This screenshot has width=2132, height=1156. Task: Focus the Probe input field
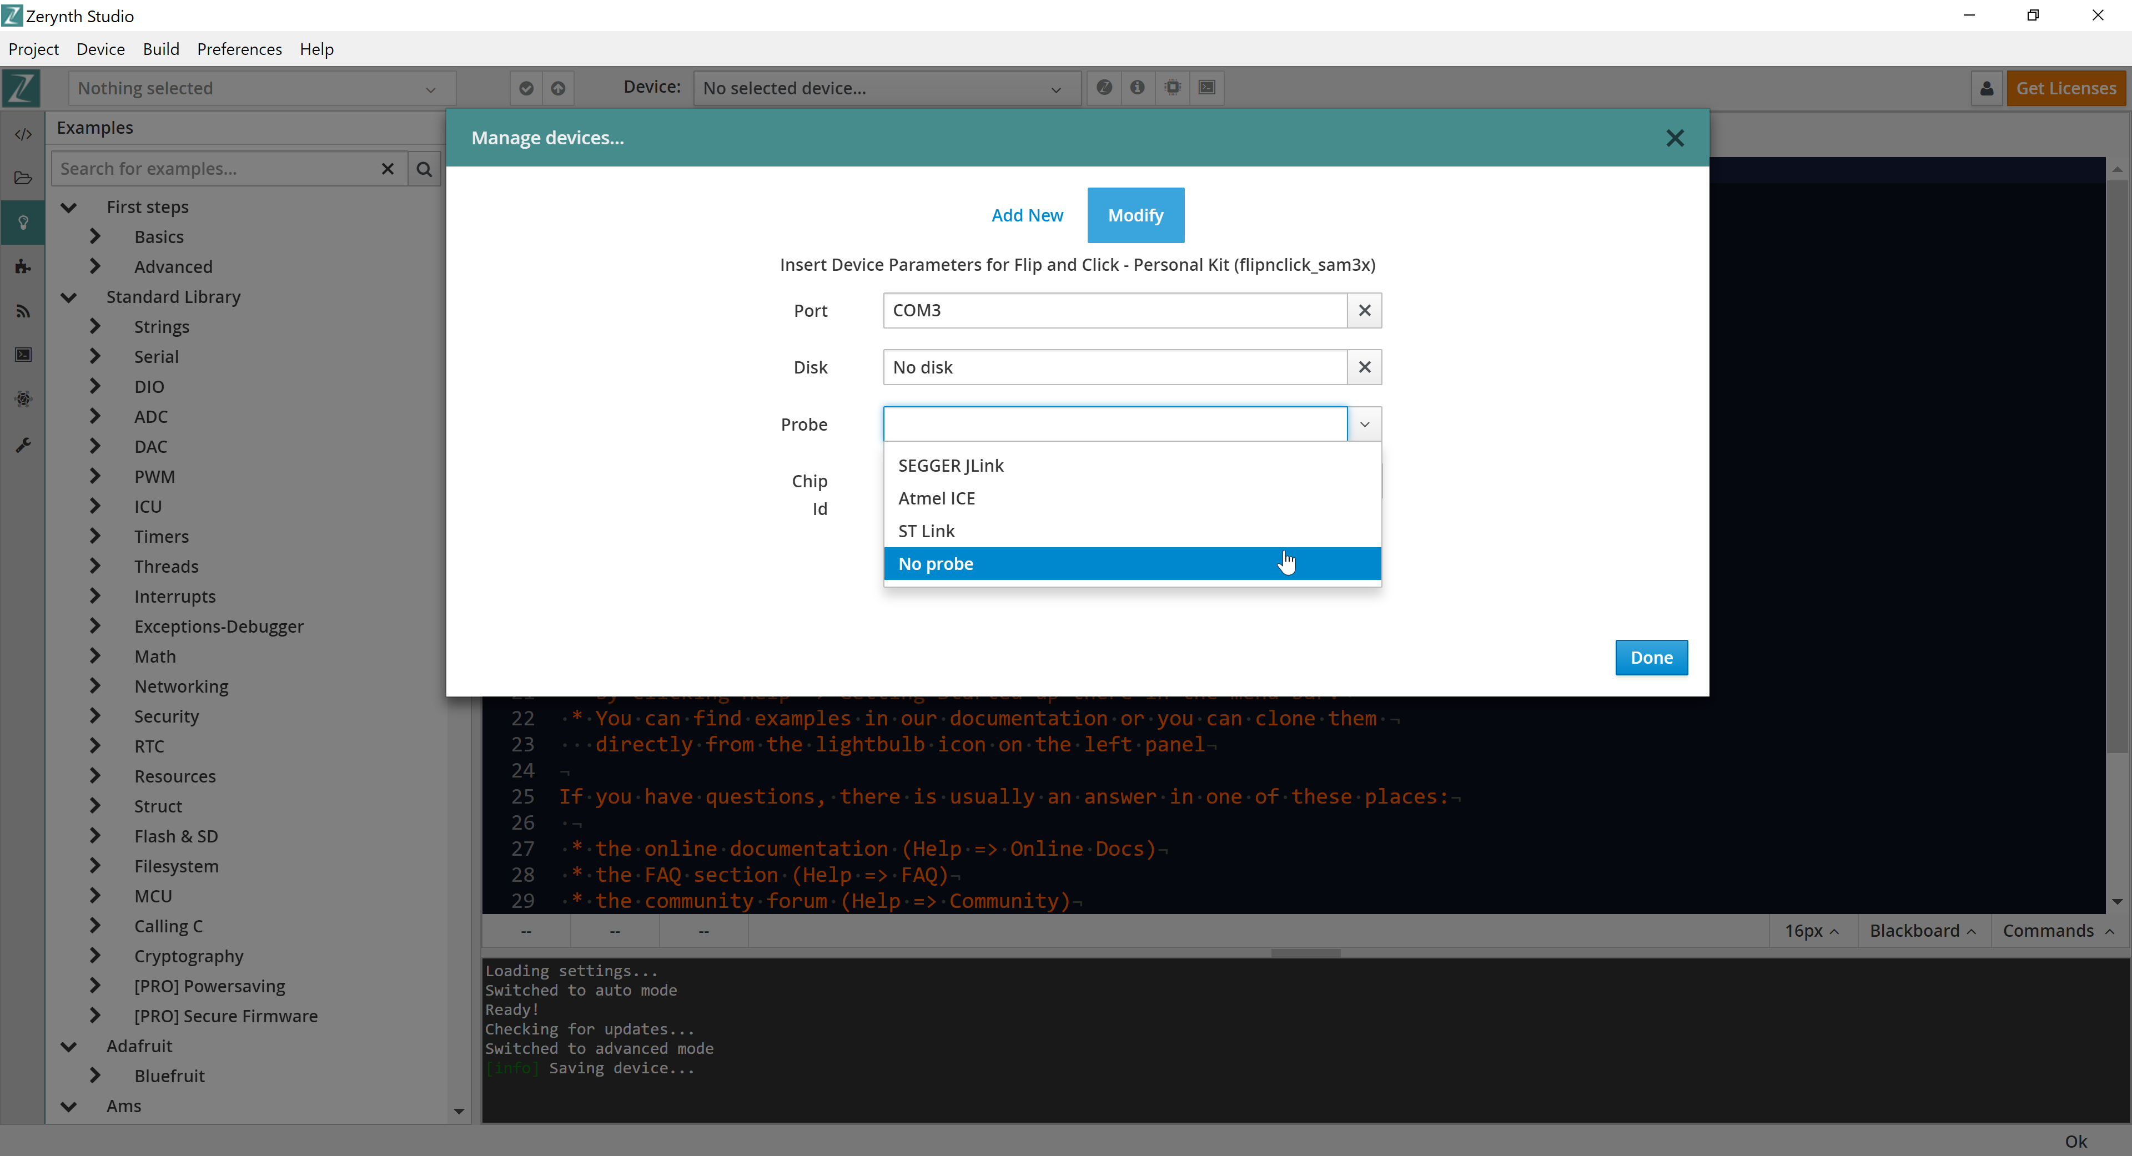[x=1115, y=423]
